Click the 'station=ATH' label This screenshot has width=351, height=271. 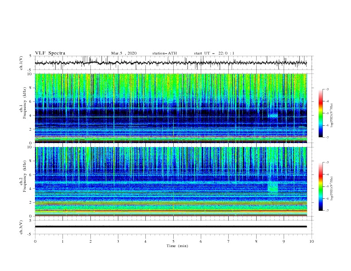[164, 53]
